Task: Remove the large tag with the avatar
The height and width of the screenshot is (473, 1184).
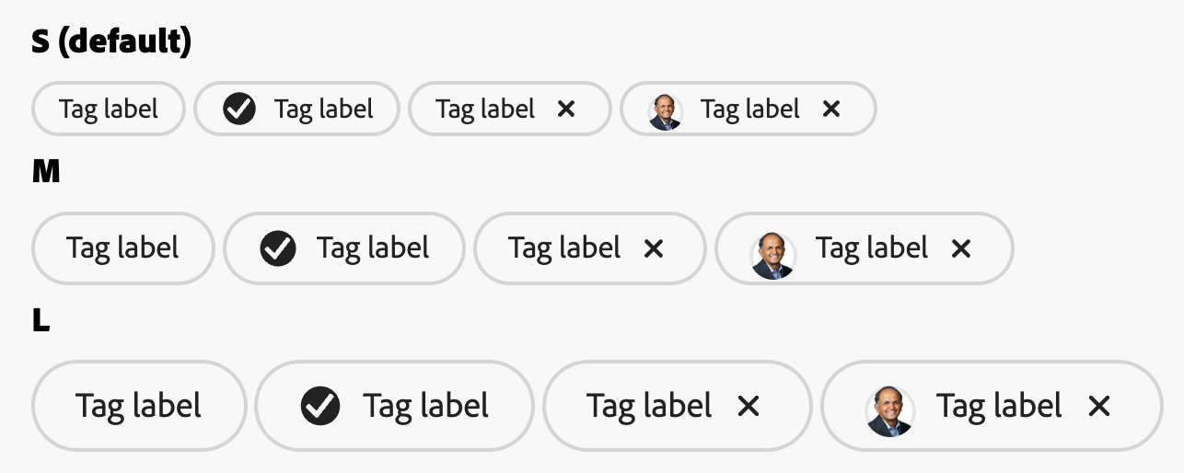Action: (x=1098, y=406)
